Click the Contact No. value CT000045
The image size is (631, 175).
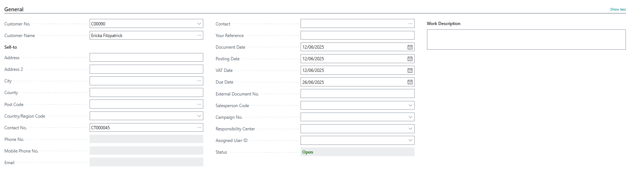100,128
